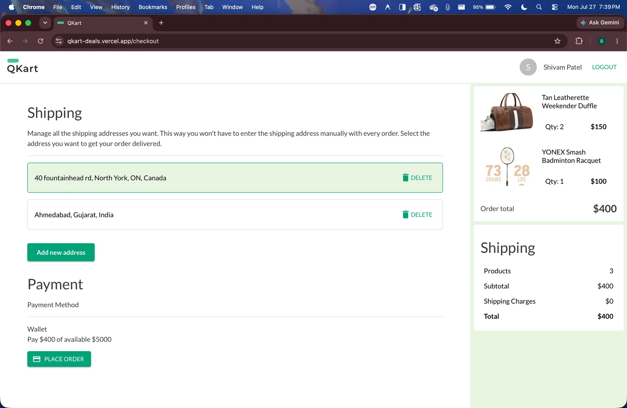Screen dimensions: 627x408
Task: Open the Profiles menu
Action: [186, 7]
